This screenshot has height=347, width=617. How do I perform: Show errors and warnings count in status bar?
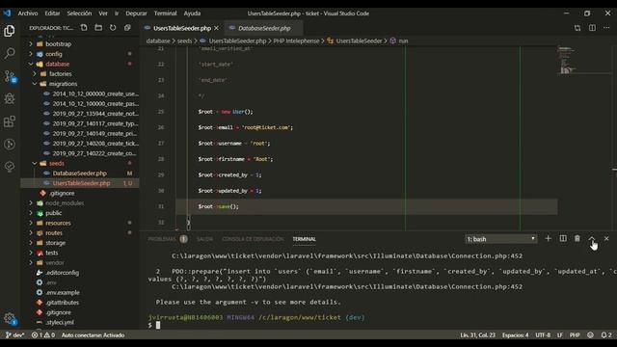[43, 334]
